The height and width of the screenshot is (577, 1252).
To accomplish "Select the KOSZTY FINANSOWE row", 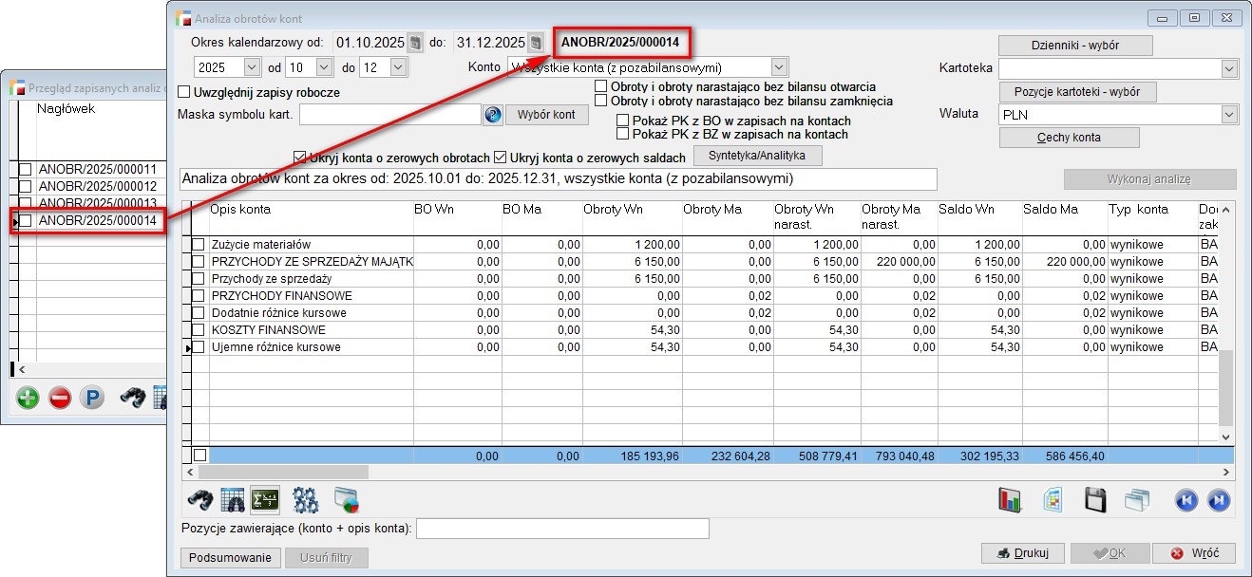I will (x=269, y=330).
